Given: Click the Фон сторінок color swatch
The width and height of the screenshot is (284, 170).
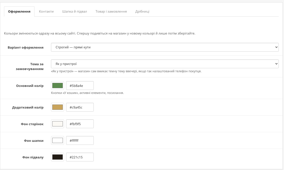Looking at the screenshot, I should [58, 124].
